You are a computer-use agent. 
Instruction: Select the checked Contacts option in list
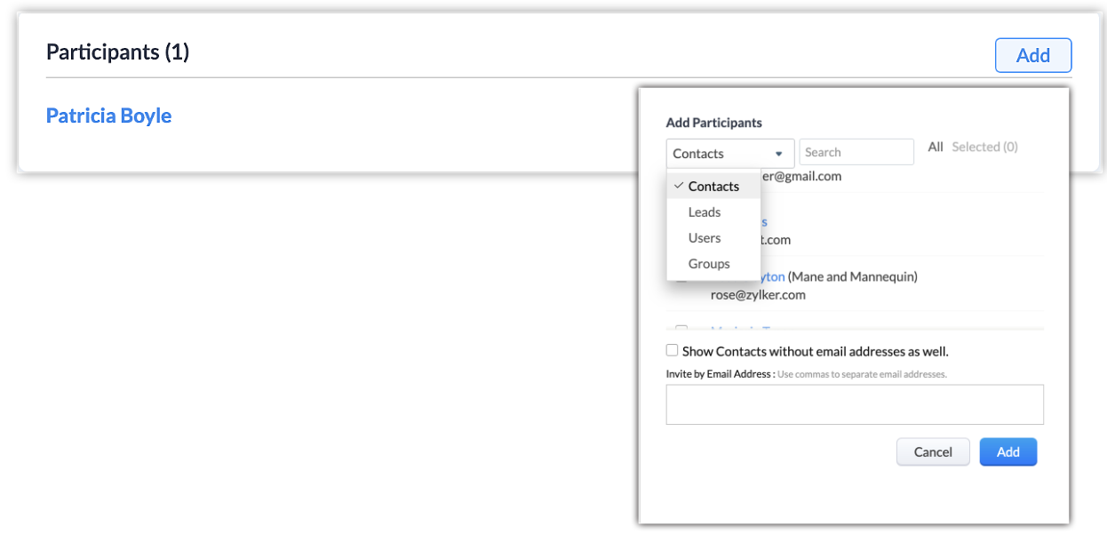713,187
